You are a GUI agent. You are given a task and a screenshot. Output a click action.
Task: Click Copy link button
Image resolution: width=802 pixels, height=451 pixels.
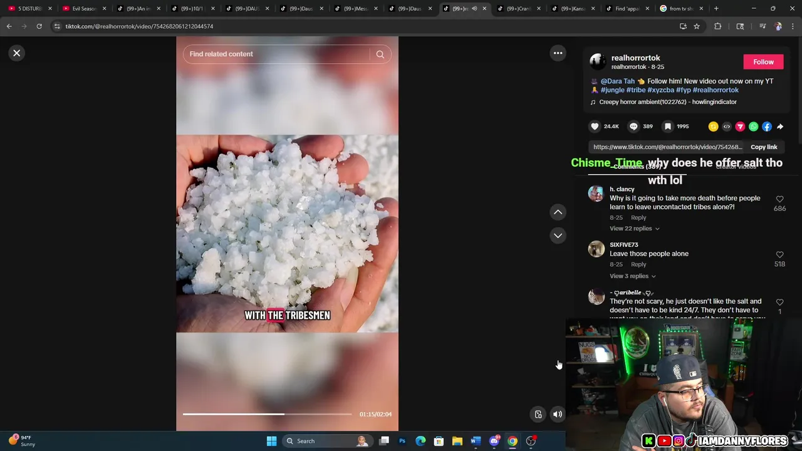point(764,147)
